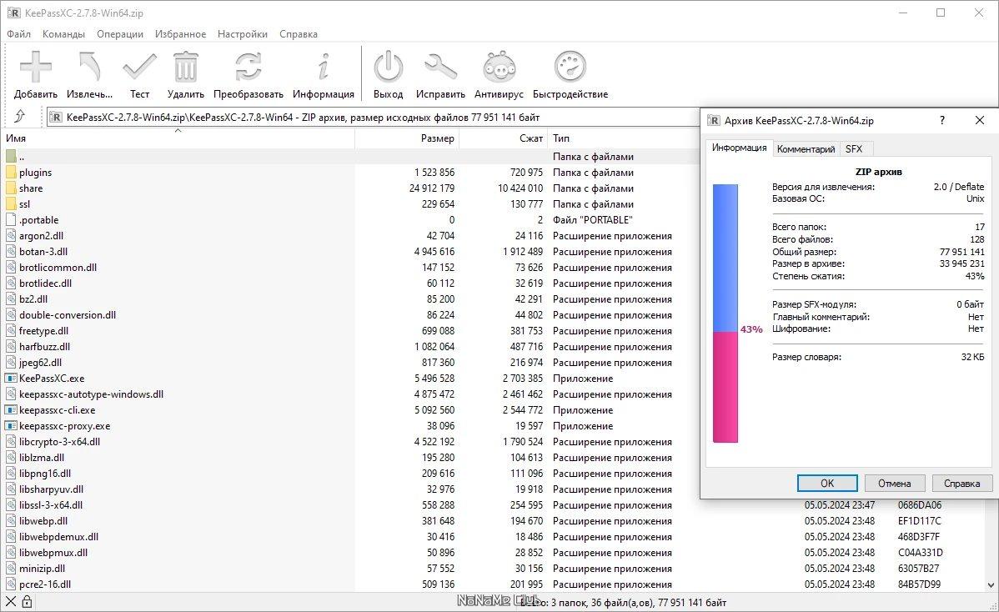Switch to the Комментарий tab
999x612 pixels.
click(806, 149)
